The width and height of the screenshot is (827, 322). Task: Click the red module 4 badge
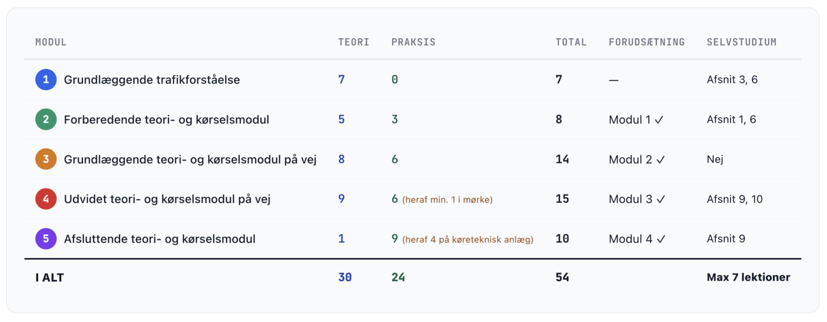46,199
